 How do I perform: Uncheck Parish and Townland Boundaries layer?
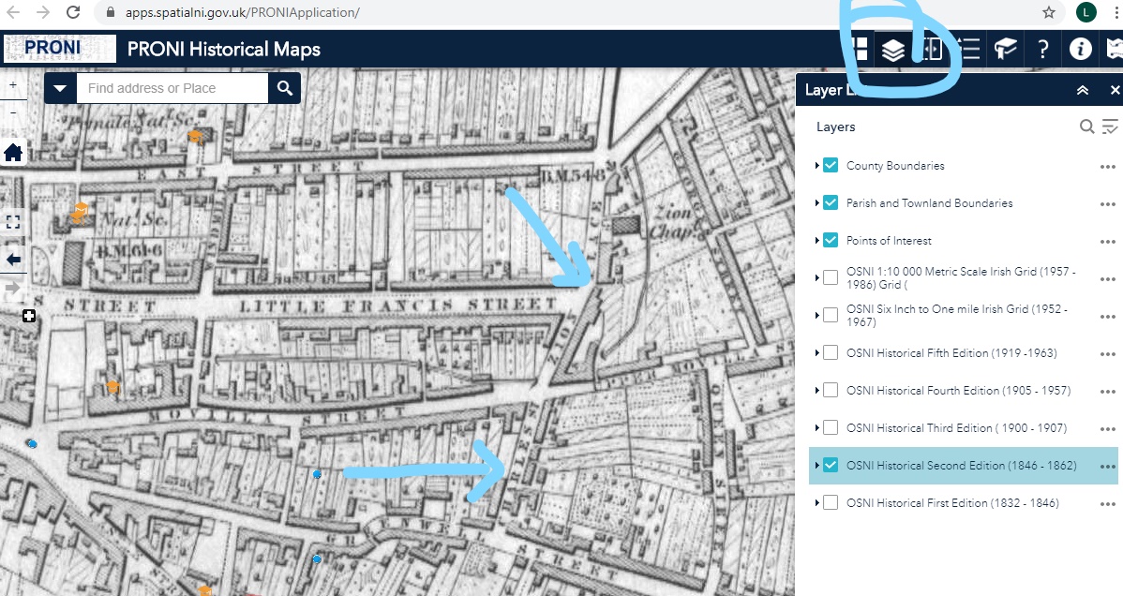click(x=831, y=202)
